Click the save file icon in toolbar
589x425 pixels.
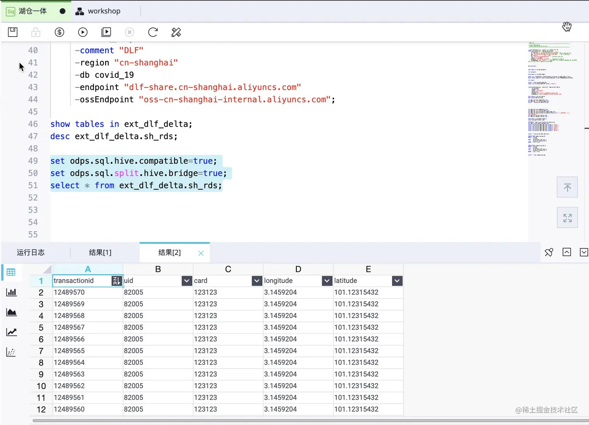tap(13, 32)
